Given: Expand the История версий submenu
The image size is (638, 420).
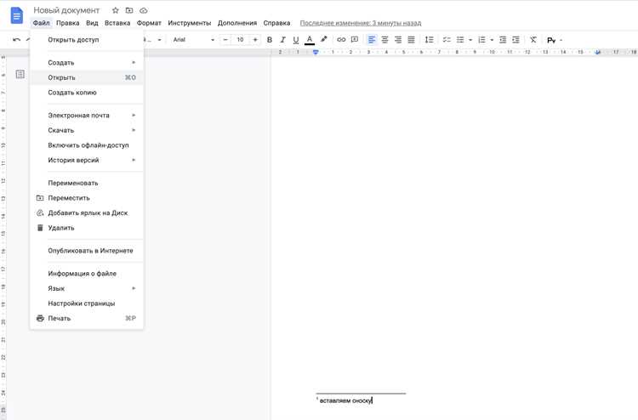Looking at the screenshot, I should pyautogui.click(x=87, y=160).
